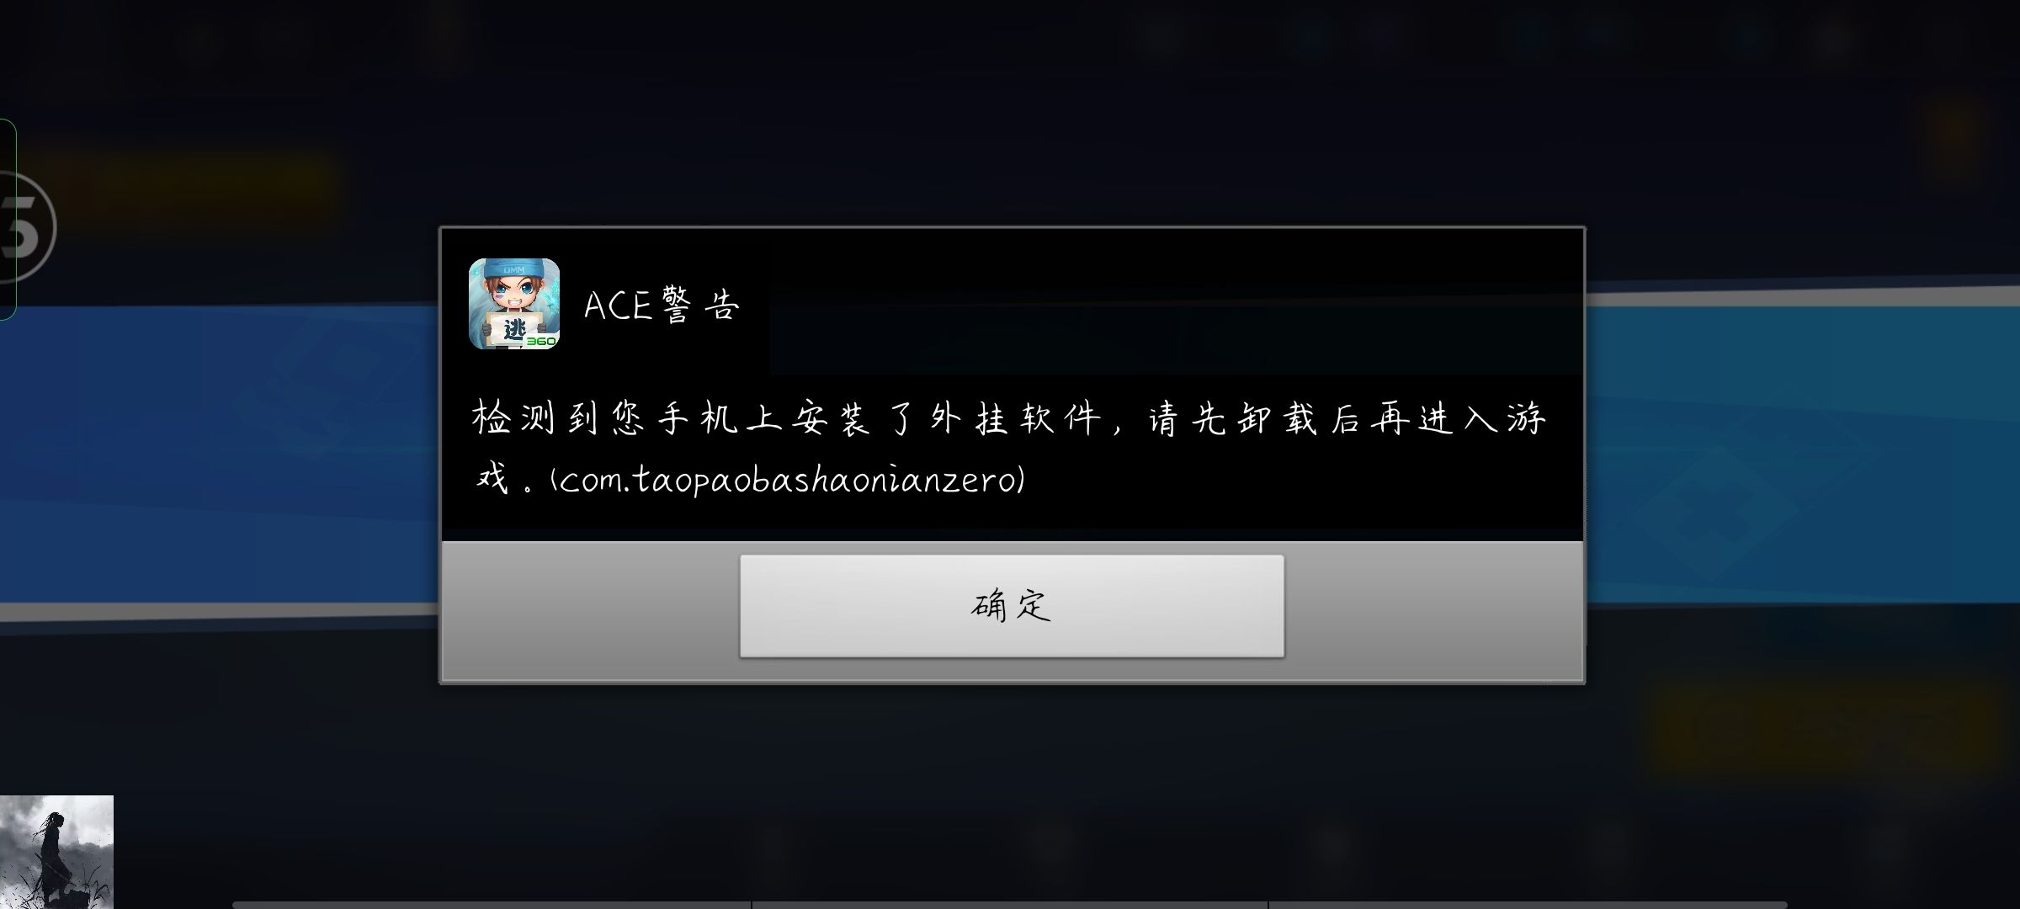Tap the 360 badge on the game icon

(542, 341)
